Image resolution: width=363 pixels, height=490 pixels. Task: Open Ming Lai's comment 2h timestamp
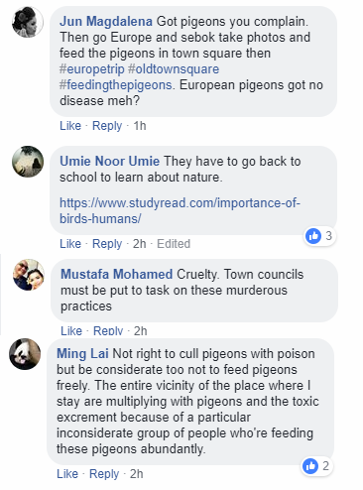tap(137, 474)
